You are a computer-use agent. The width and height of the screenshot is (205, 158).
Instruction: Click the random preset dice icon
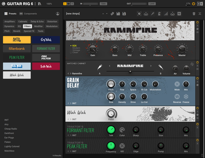tap(112, 14)
